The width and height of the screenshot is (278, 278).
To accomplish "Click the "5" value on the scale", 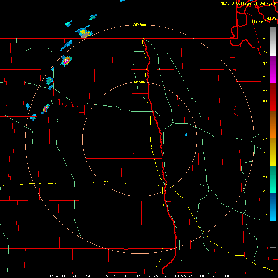I will click(x=267, y=229).
